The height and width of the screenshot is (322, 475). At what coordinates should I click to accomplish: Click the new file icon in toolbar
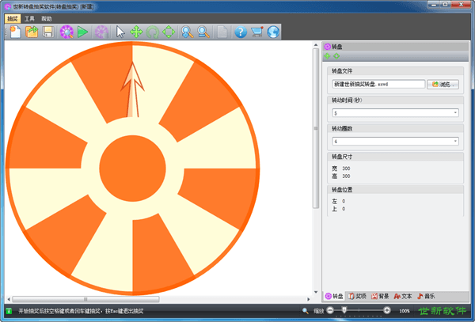point(15,32)
